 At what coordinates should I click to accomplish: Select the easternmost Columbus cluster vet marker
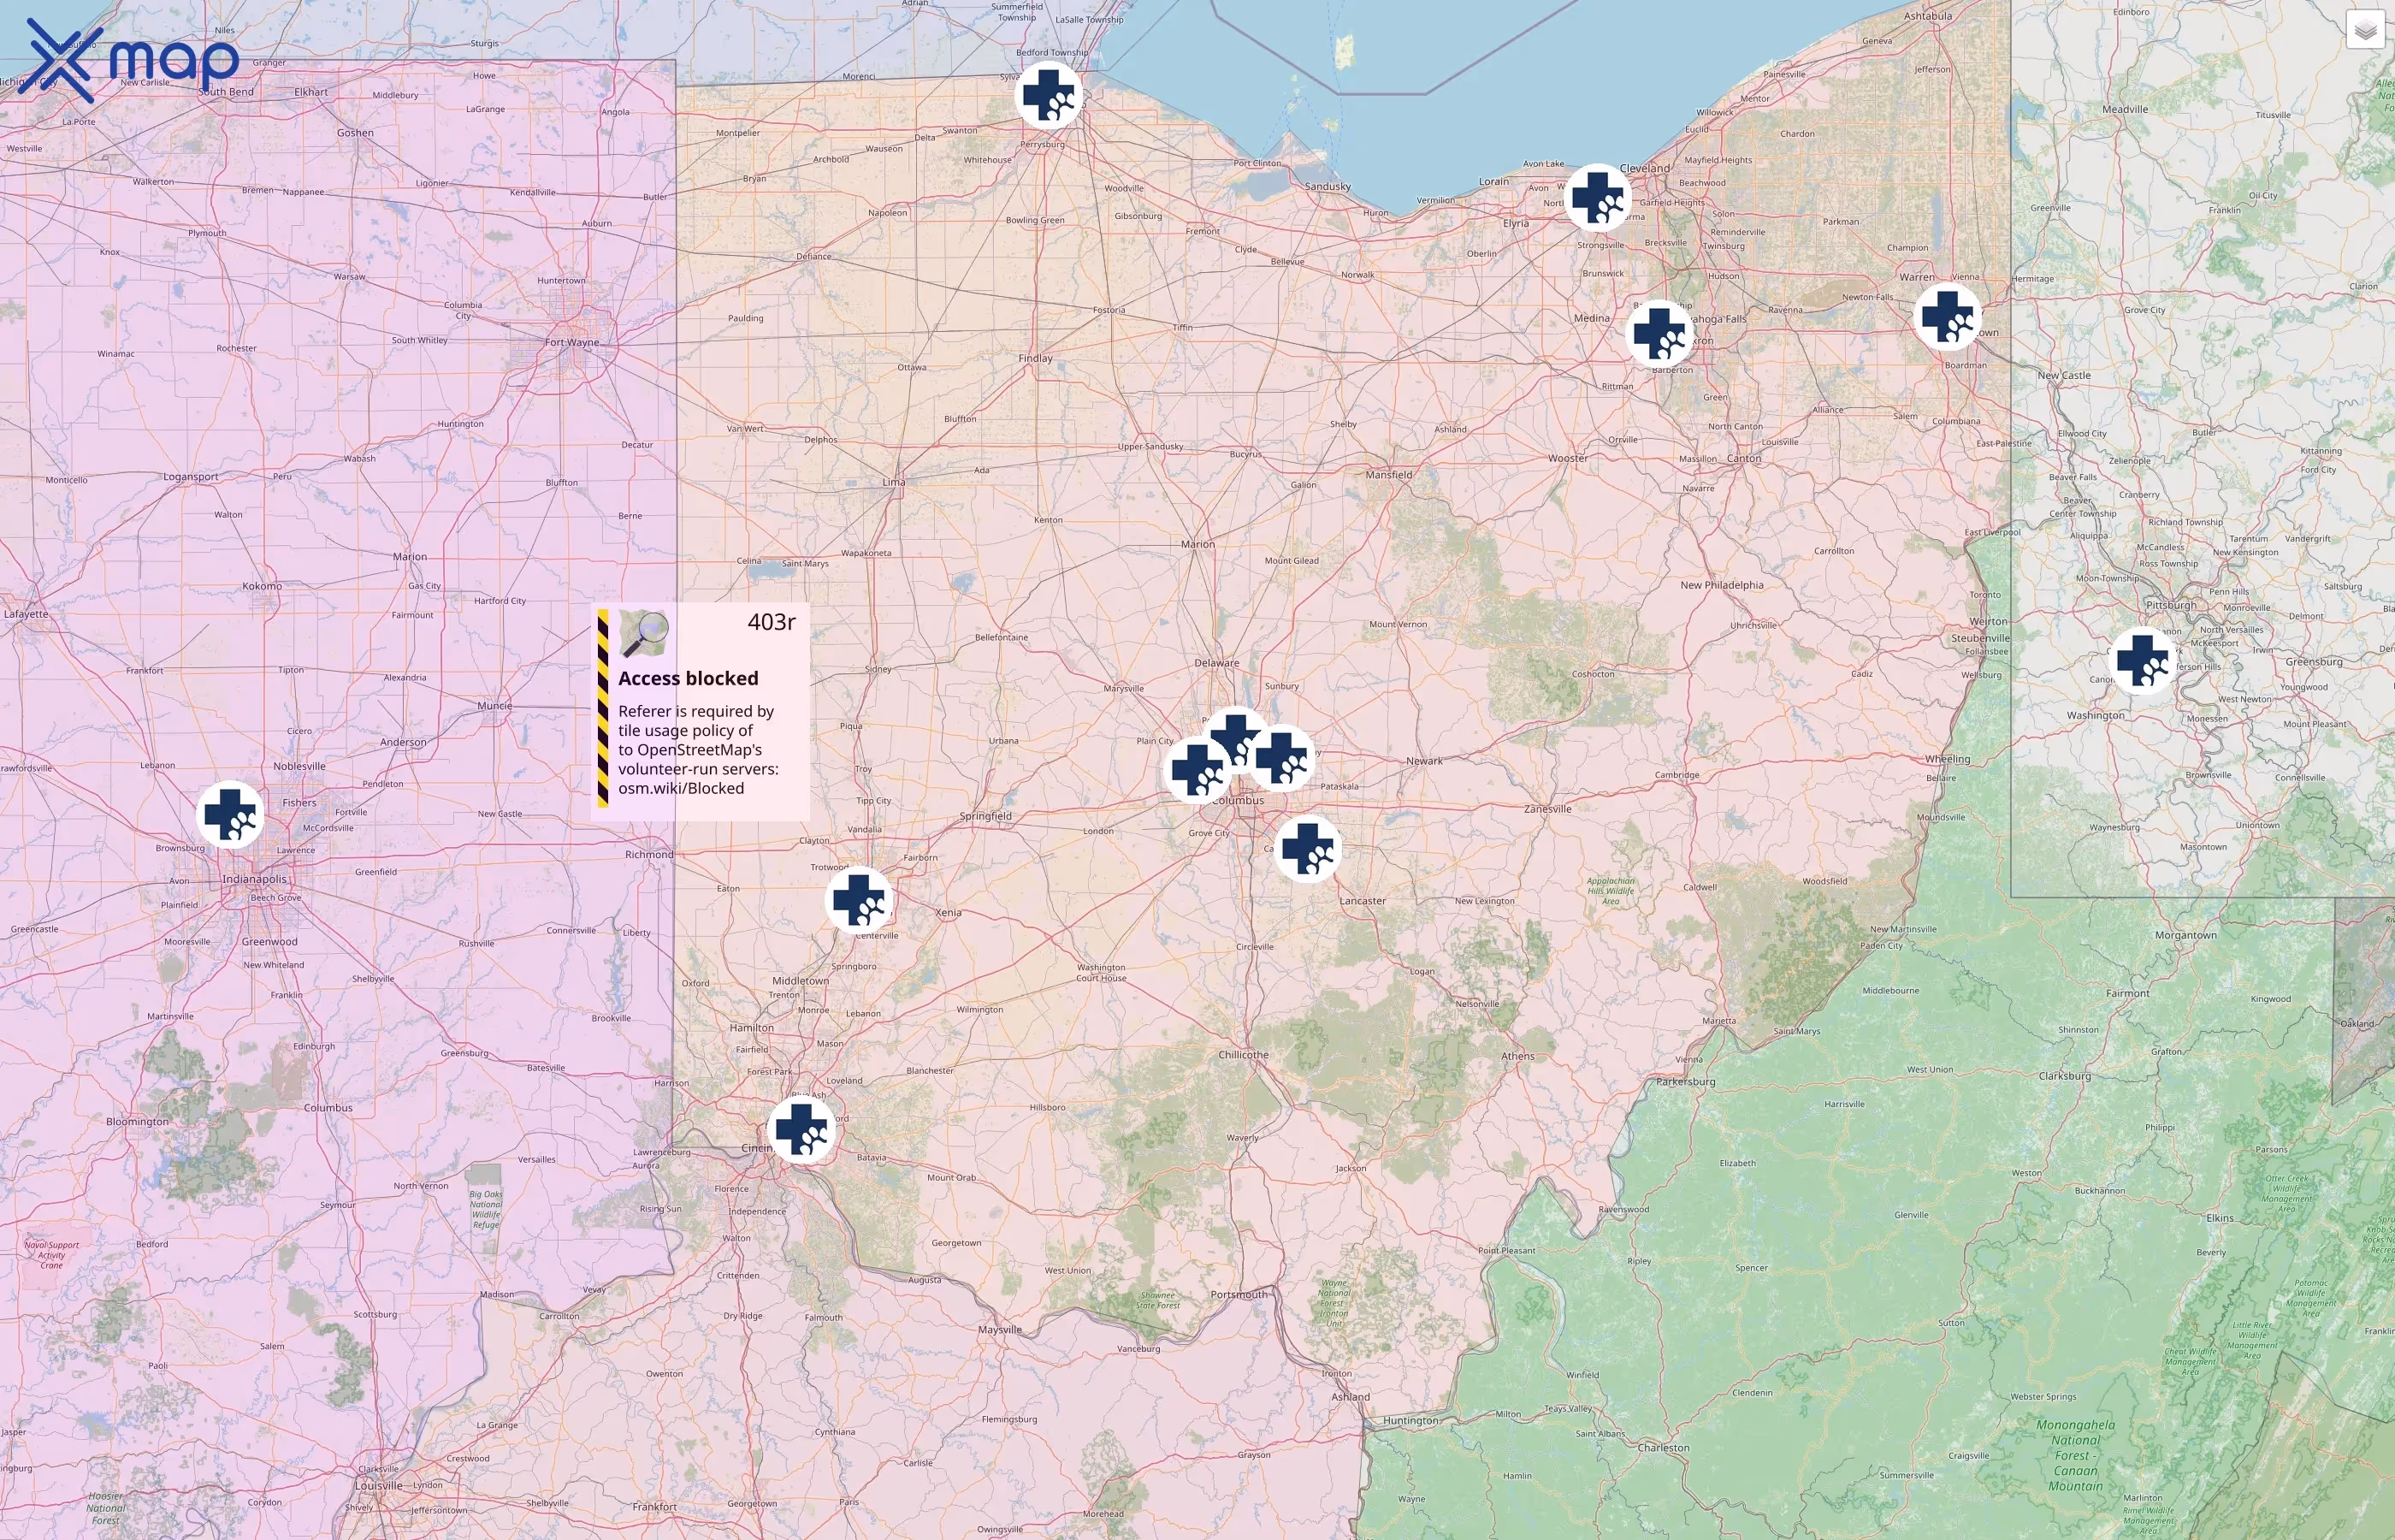(x=1280, y=758)
